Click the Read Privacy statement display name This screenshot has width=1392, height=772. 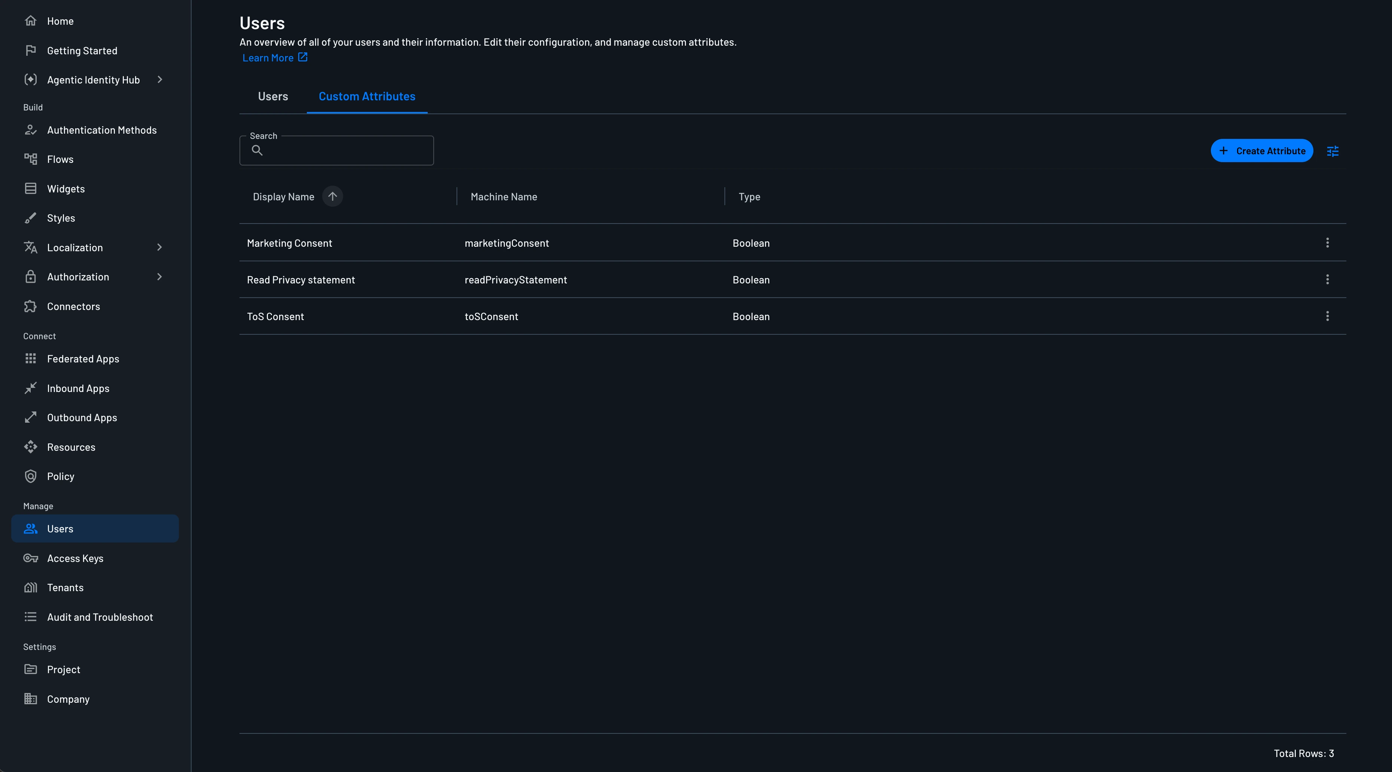pos(300,280)
